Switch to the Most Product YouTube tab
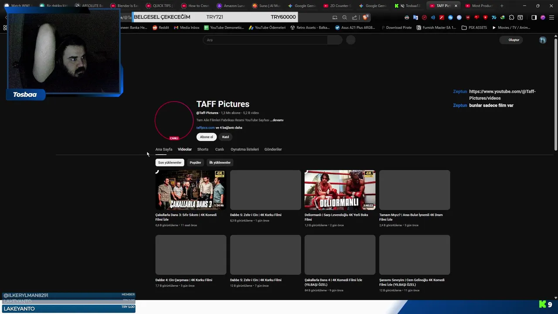This screenshot has width=558, height=314. click(479, 6)
